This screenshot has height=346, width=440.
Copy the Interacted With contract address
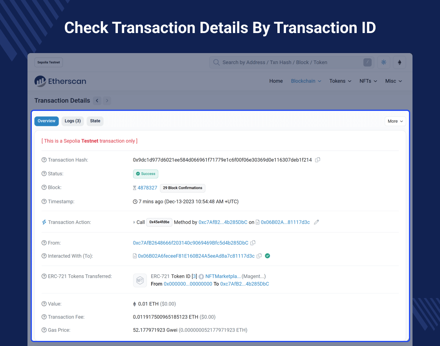259,256
